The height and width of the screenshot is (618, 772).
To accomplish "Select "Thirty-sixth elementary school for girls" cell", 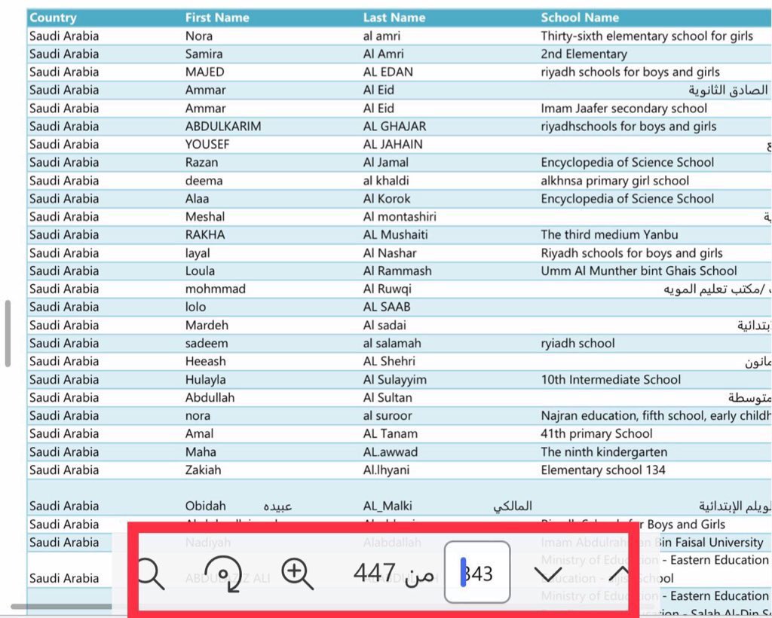I will point(647,36).
